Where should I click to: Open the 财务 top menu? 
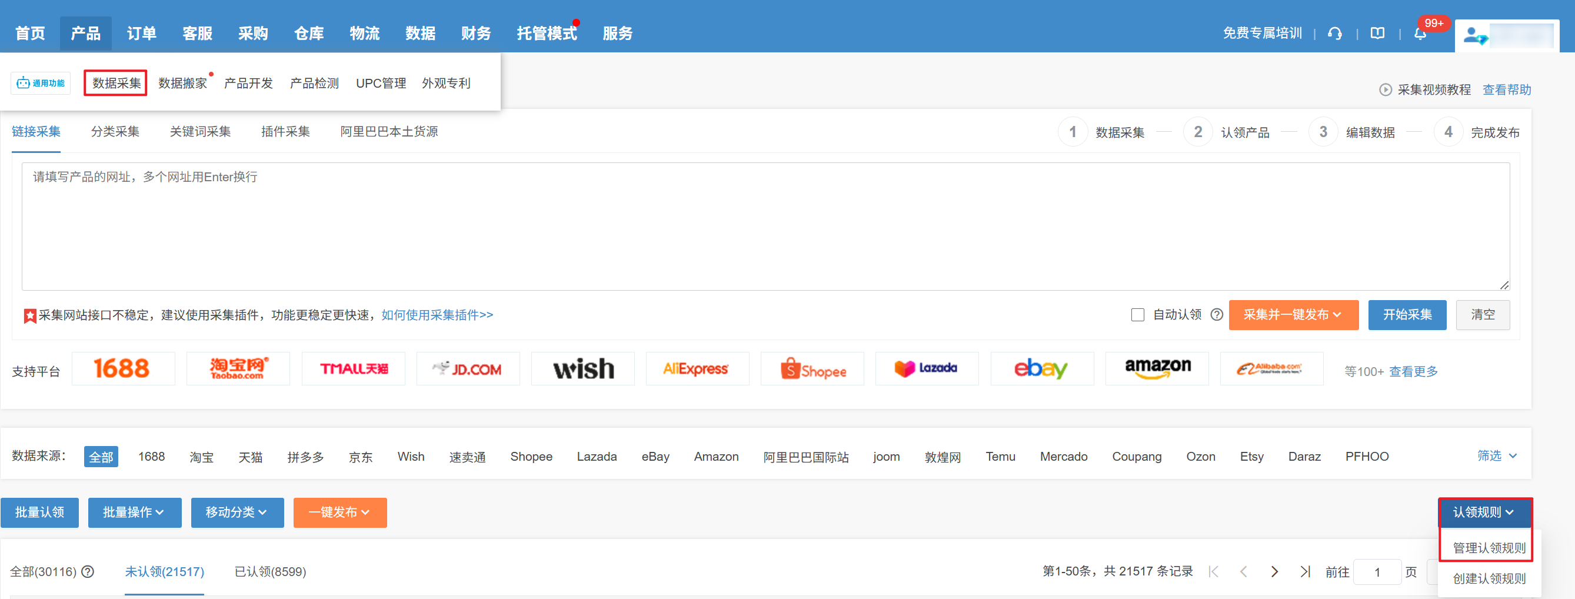point(476,33)
